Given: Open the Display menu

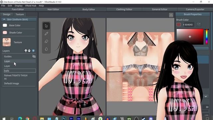Looking at the screenshot, I should (x=19, y=6).
